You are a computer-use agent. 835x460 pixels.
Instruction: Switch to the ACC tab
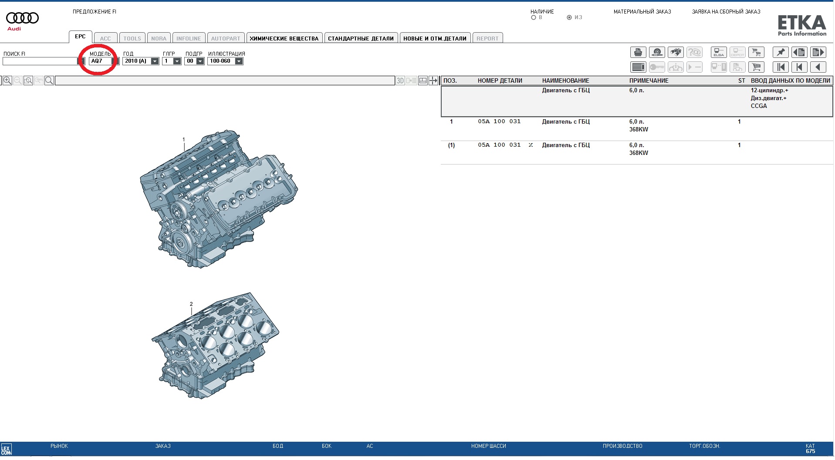click(105, 38)
